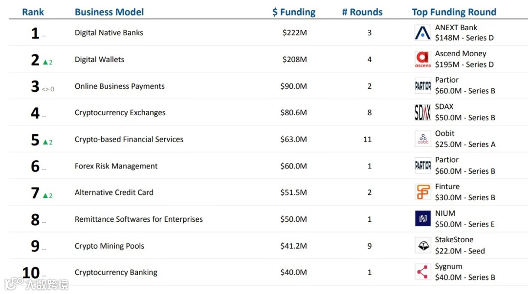Sort by the Rank column header
This screenshot has width=528, height=294.
tap(33, 12)
